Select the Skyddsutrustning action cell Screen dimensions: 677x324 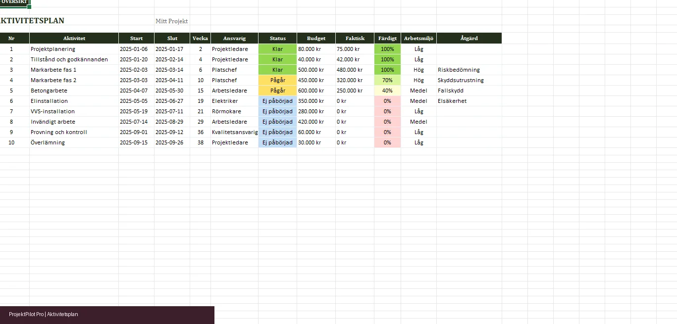point(469,80)
